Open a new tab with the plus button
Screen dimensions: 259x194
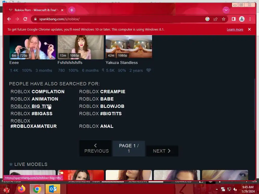(72, 10)
